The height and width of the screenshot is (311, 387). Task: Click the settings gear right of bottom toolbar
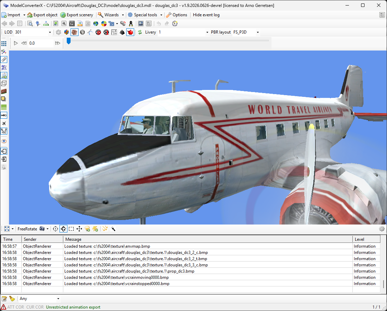point(381,229)
